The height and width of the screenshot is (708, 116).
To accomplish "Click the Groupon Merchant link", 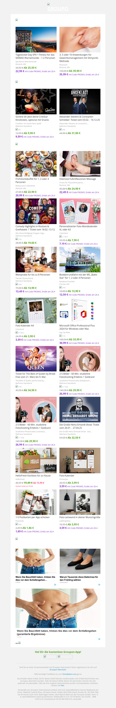I will tap(58, 670).
